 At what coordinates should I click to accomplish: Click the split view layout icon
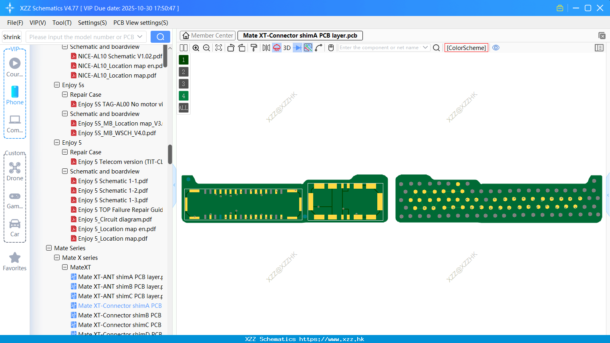pos(184,48)
